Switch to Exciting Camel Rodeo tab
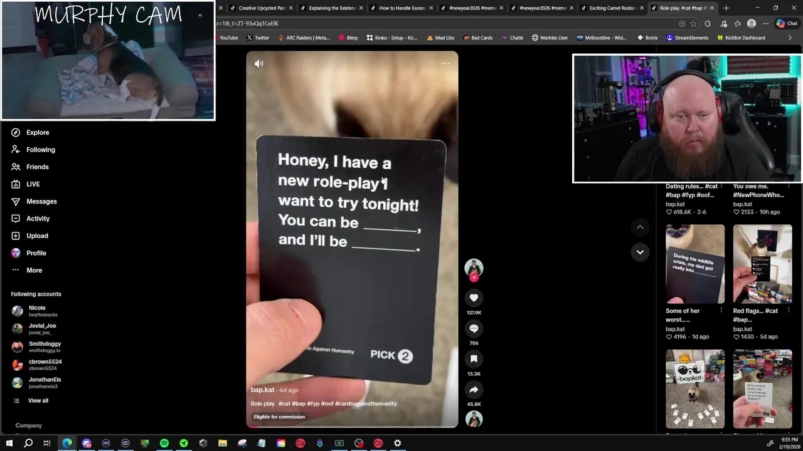The width and height of the screenshot is (803, 451). pyautogui.click(x=611, y=8)
